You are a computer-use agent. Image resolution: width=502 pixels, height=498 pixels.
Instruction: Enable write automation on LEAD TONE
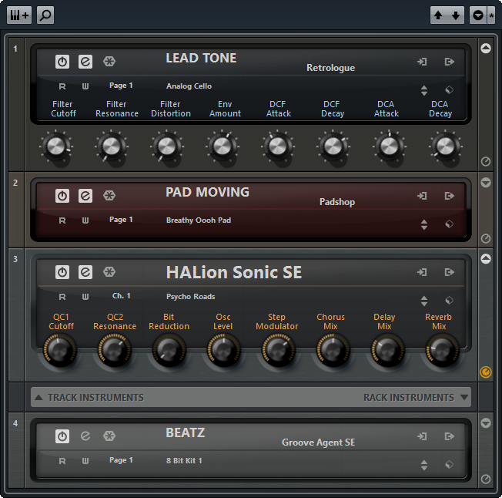[x=85, y=86]
